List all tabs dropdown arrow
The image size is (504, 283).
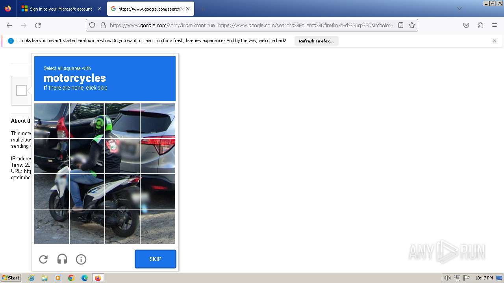pos(459,9)
